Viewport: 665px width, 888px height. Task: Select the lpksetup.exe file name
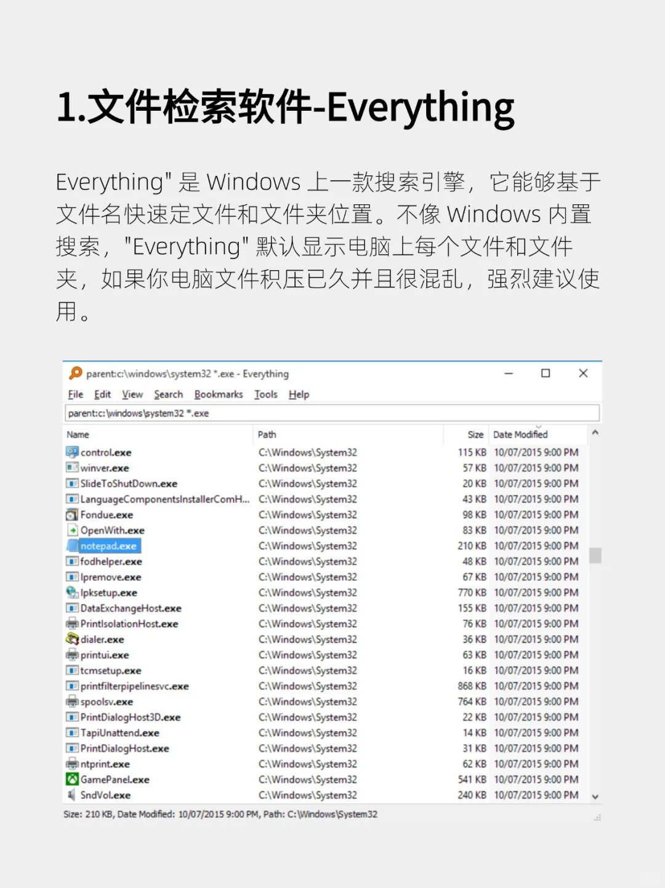[109, 593]
